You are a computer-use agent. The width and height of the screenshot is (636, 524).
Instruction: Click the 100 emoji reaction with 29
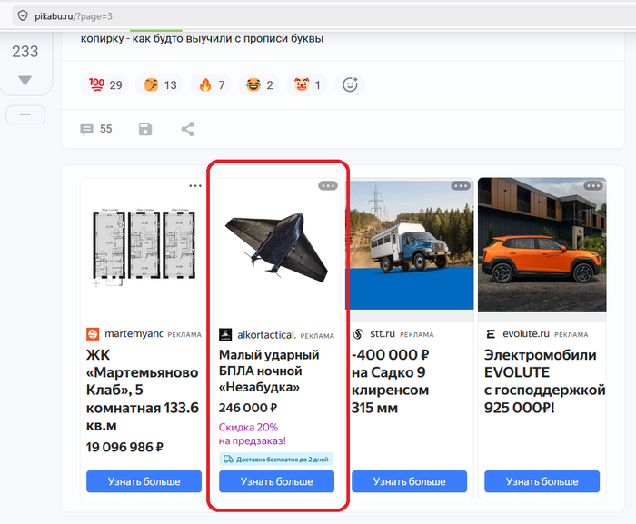(x=105, y=84)
